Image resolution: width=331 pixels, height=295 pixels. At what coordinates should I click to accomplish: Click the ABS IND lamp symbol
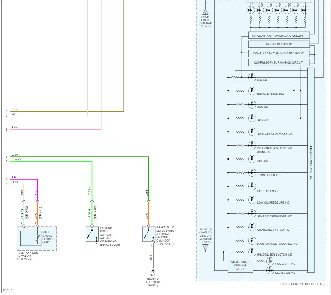[x=252, y=104]
